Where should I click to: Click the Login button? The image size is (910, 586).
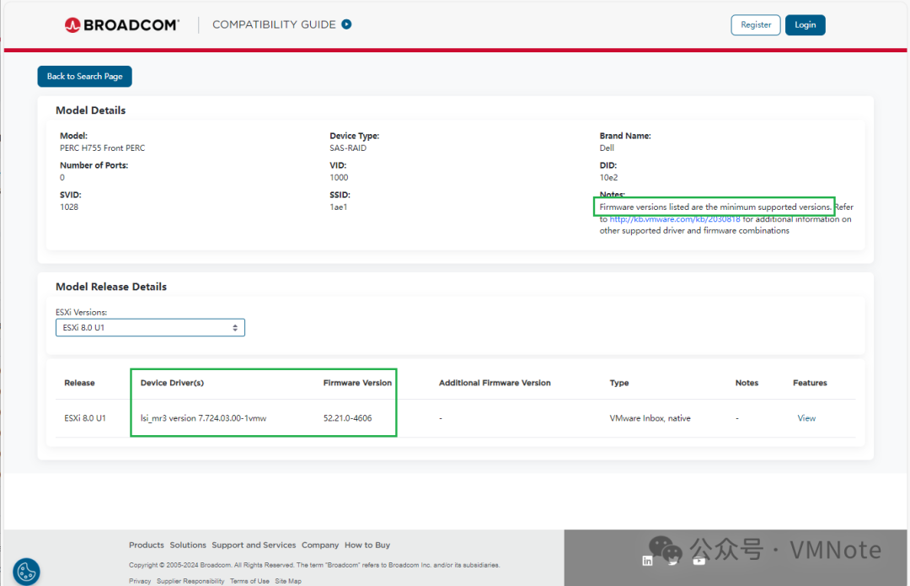pos(805,25)
